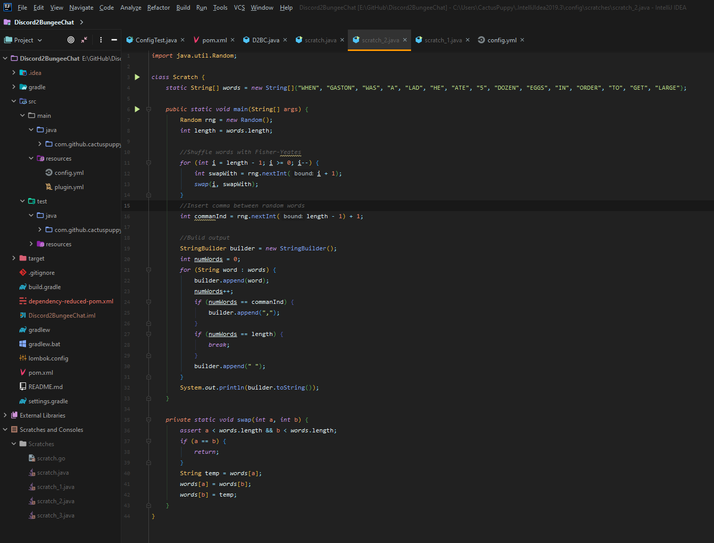Open the VCS menu
This screenshot has width=714, height=543.
tap(239, 8)
